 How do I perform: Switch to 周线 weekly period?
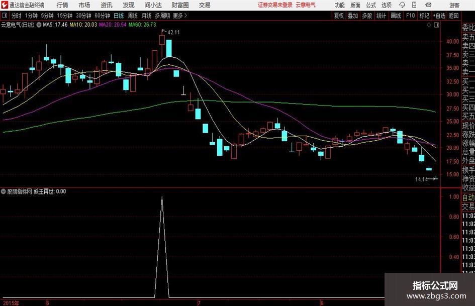pos(133,16)
